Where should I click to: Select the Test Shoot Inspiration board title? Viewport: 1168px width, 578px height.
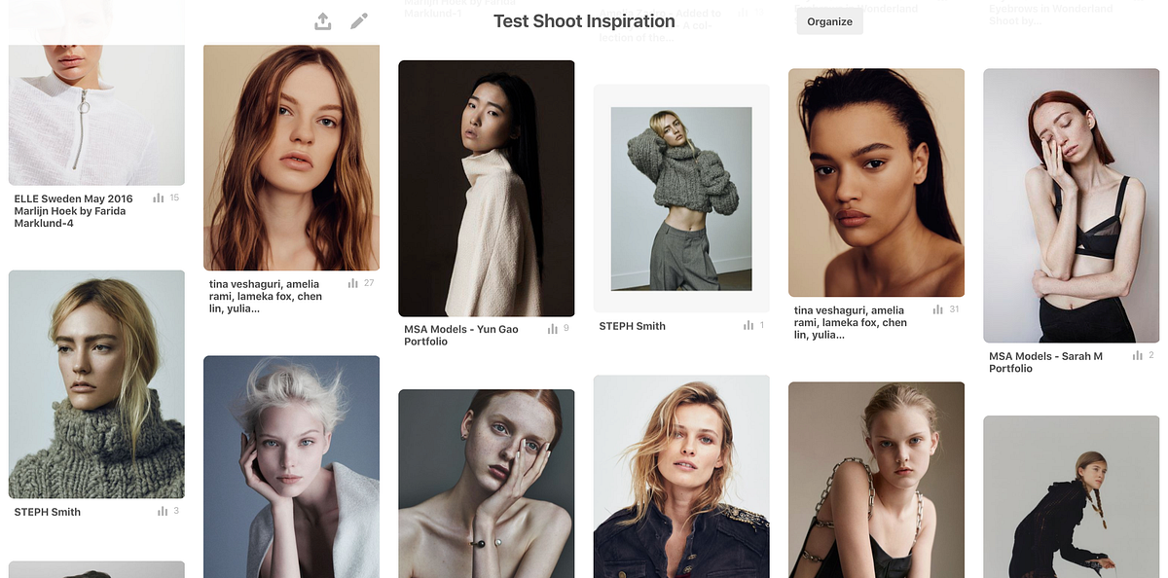point(584,21)
